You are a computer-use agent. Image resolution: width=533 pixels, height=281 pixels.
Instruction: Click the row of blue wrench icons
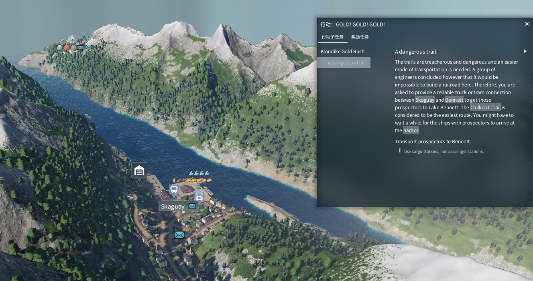[199, 173]
